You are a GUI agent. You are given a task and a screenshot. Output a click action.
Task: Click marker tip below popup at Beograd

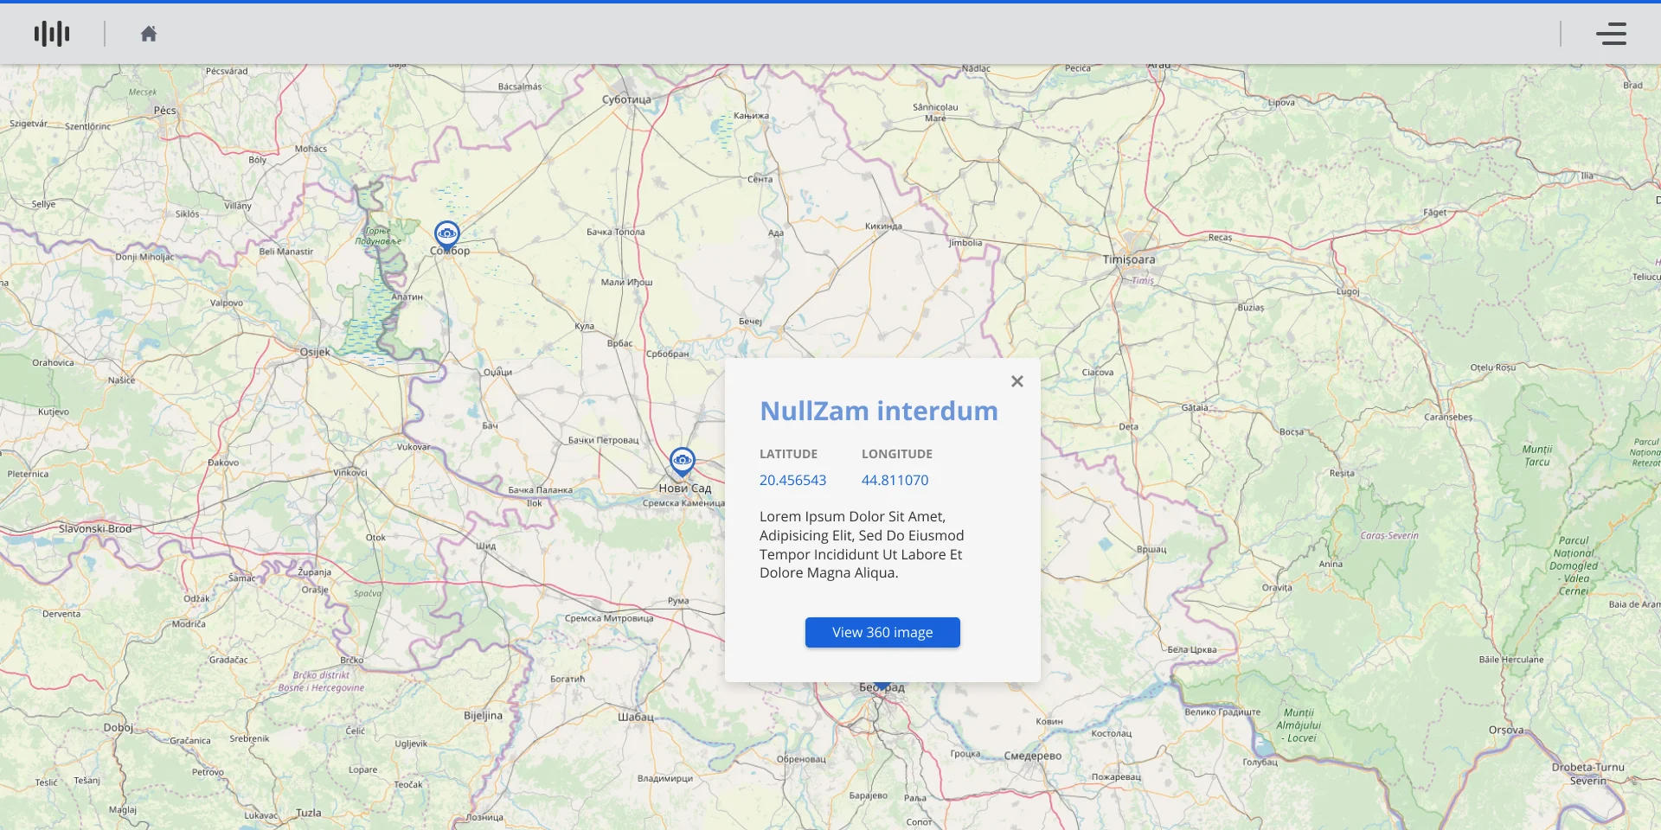882,687
